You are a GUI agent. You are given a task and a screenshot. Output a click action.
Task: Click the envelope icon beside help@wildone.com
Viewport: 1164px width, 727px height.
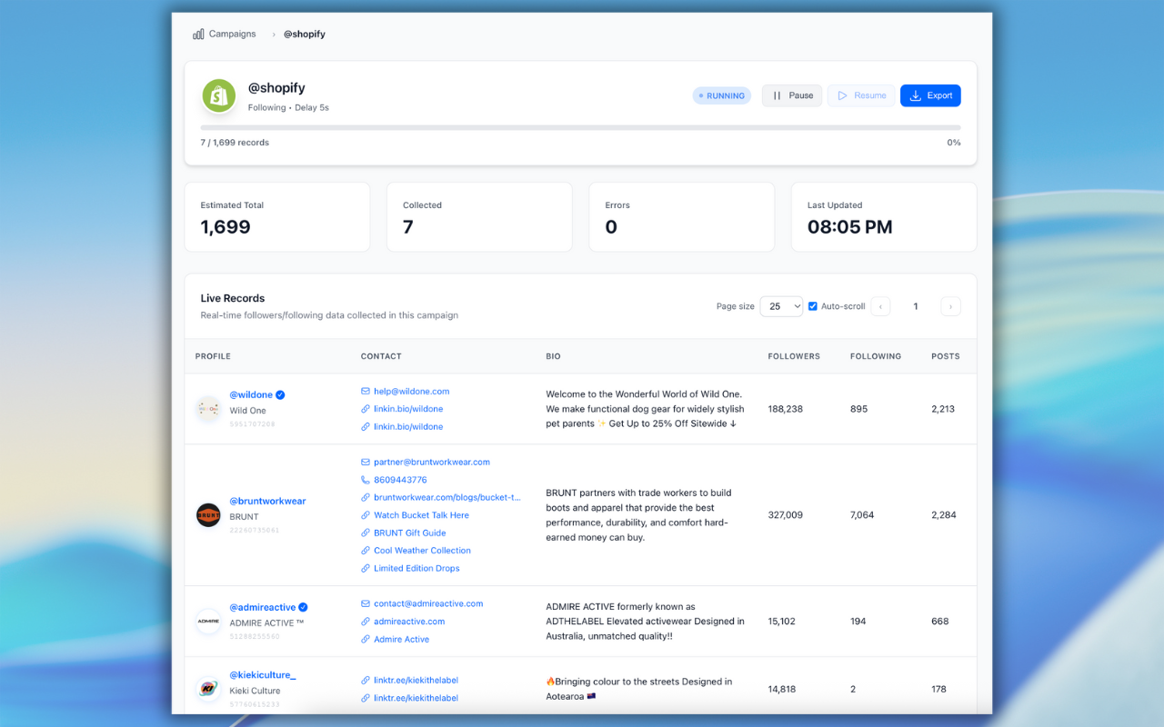click(x=366, y=392)
